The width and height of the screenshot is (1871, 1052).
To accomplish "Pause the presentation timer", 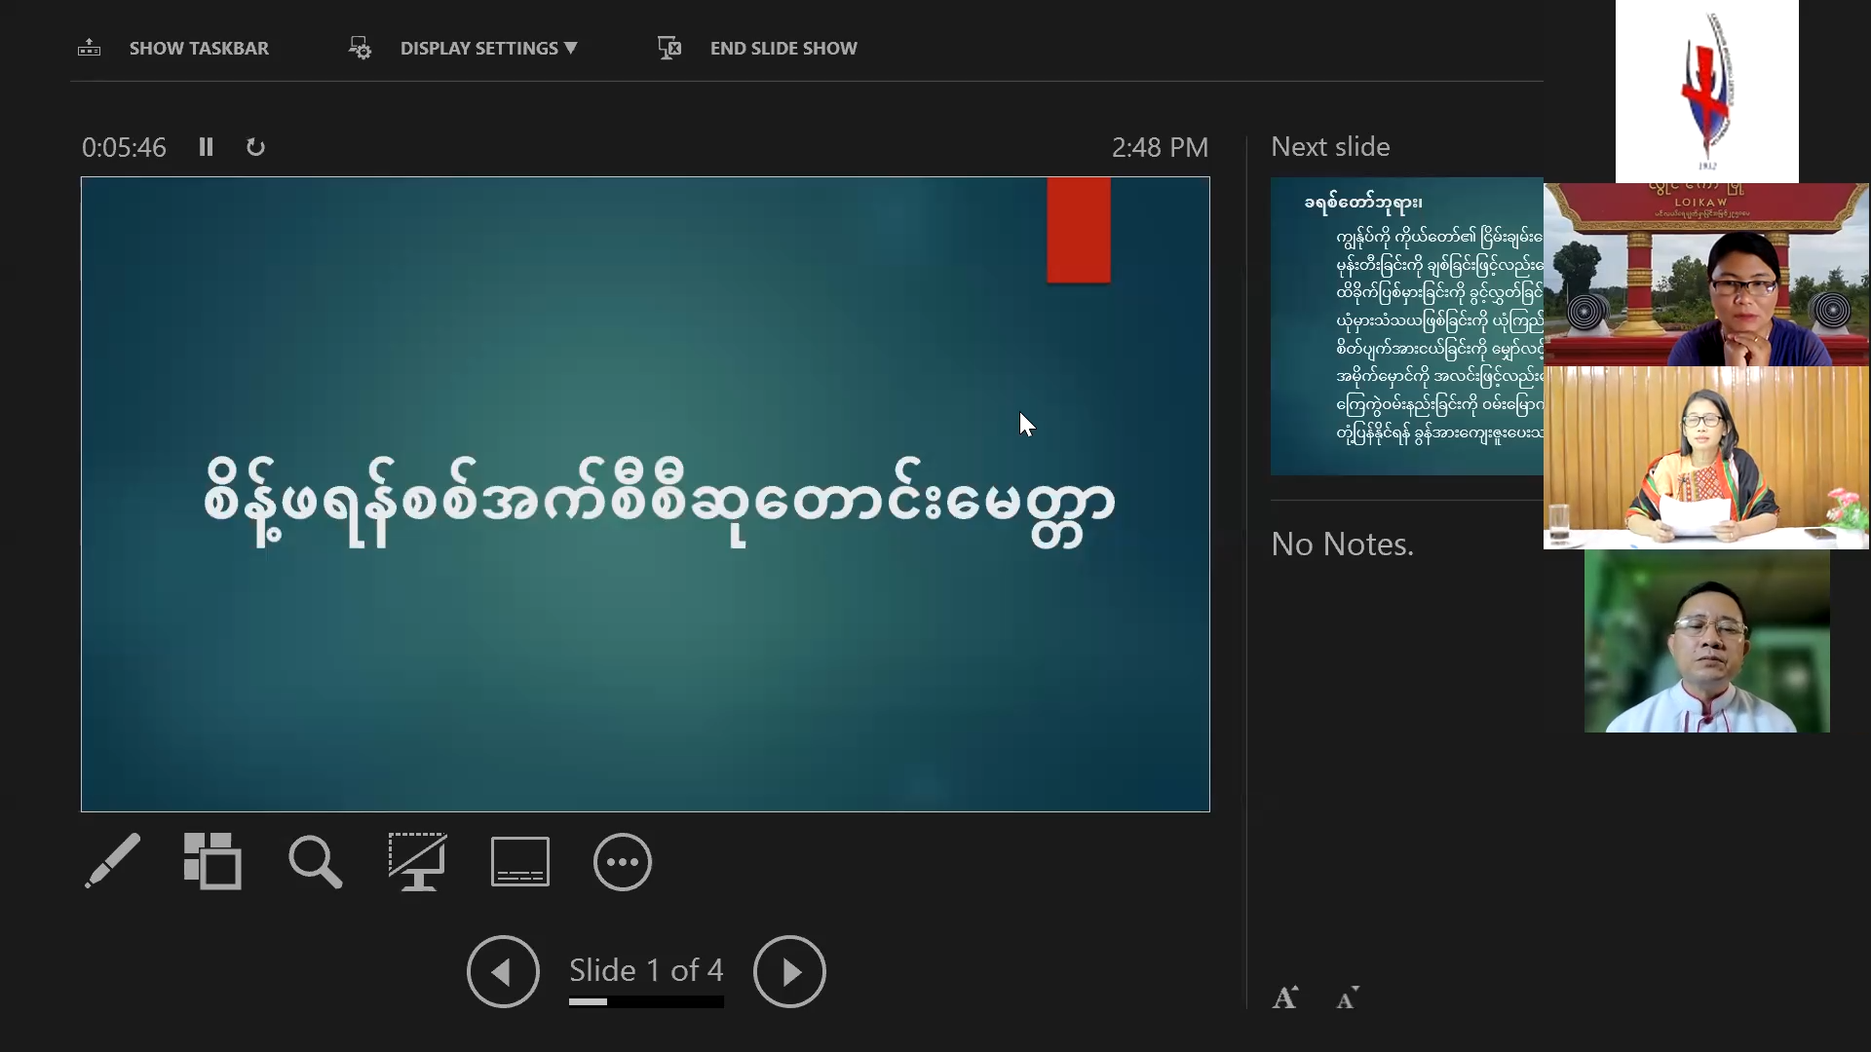I will point(206,147).
